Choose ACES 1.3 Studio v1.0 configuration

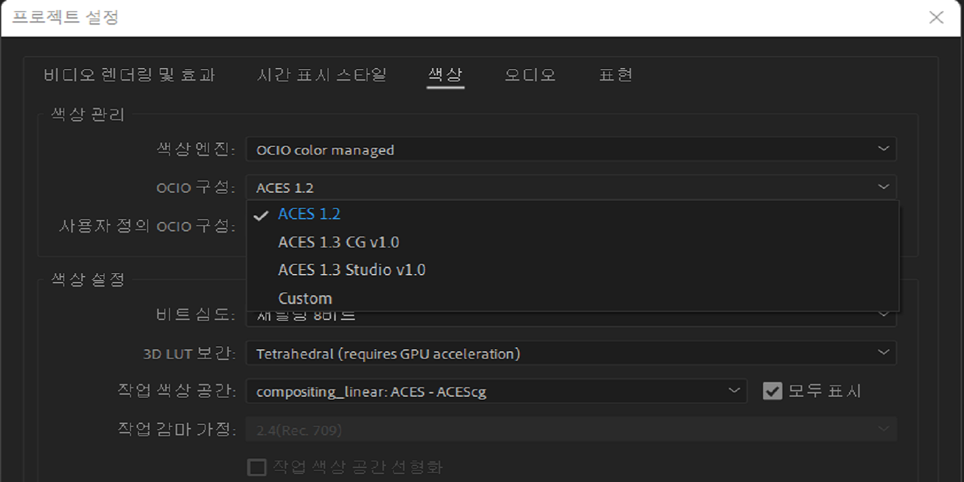(x=351, y=269)
